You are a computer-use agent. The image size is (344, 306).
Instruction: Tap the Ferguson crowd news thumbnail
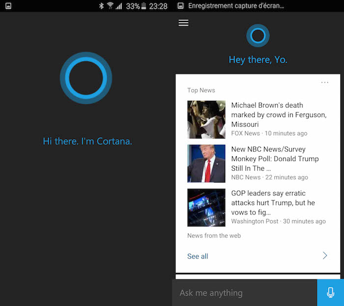point(206,120)
